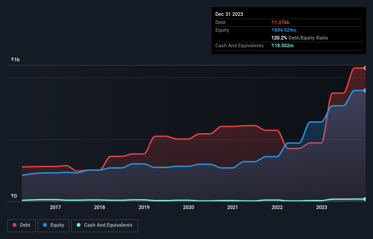Toggle the Equity series legend button
The height and width of the screenshot is (239, 373).
pyautogui.click(x=54, y=225)
